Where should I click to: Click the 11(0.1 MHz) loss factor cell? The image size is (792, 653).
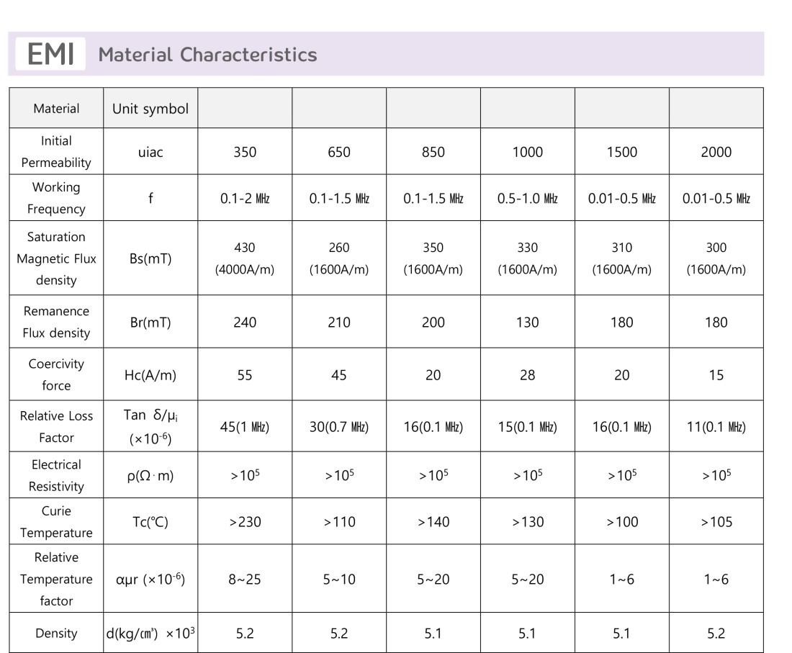tap(716, 427)
